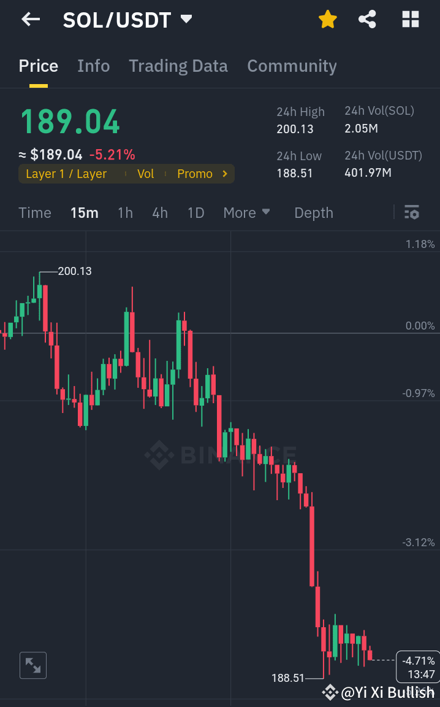The width and height of the screenshot is (440, 707).
Task: Click the back arrow to exit chart
Action: [29, 19]
